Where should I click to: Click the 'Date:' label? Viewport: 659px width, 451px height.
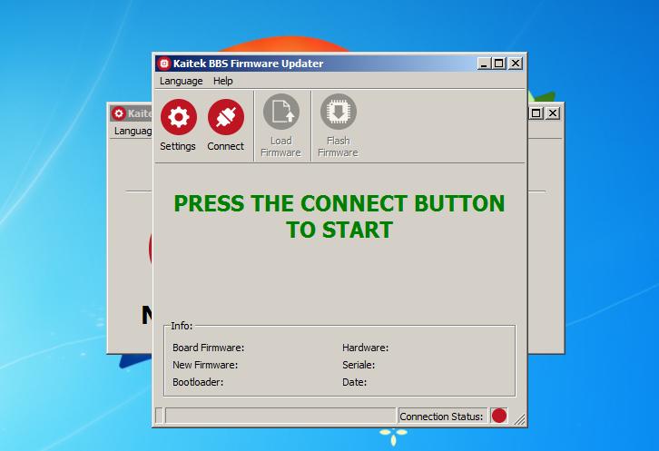tap(354, 382)
